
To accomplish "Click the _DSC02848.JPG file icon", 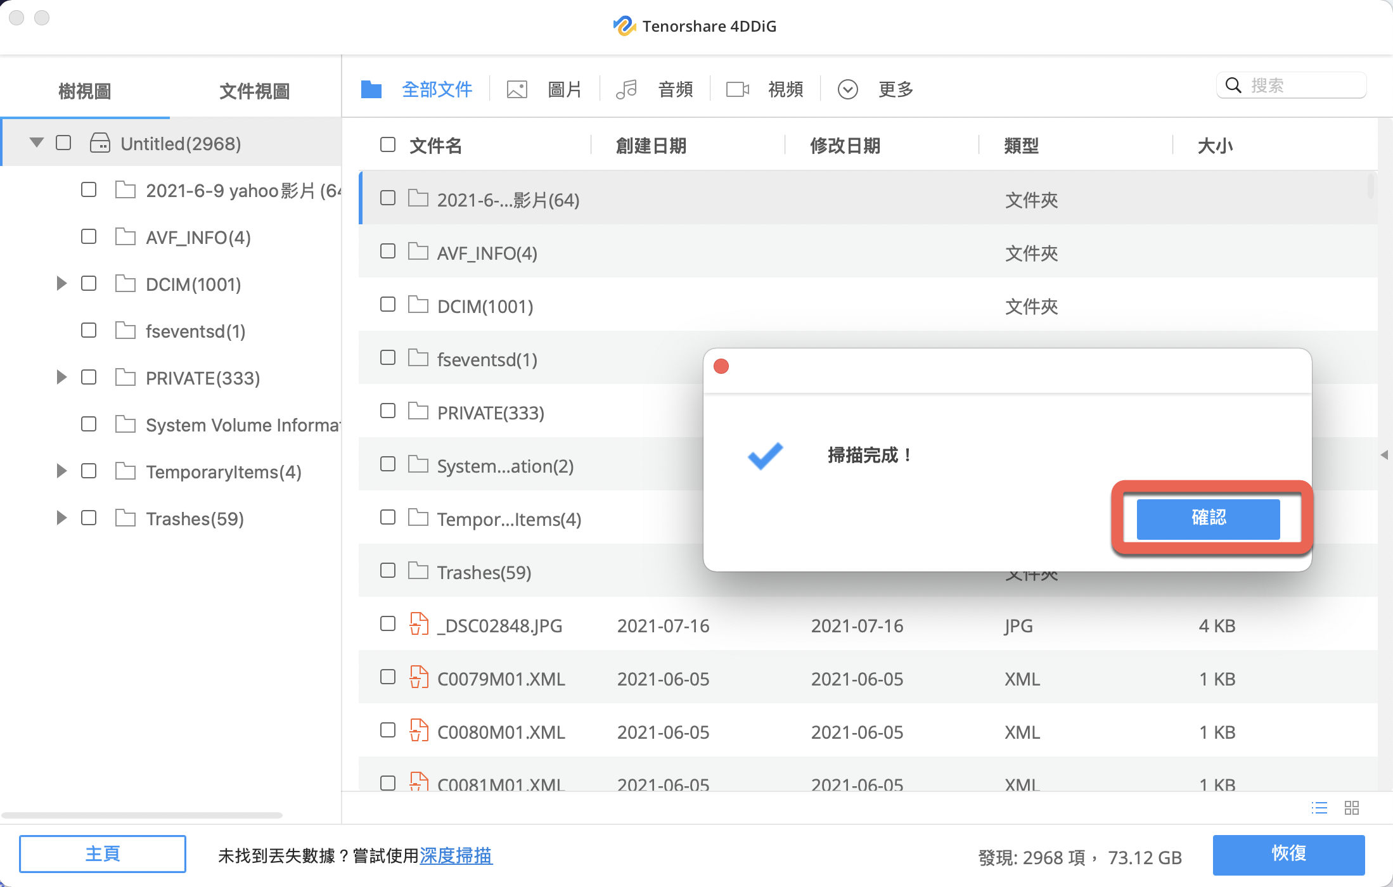I will pos(418,624).
